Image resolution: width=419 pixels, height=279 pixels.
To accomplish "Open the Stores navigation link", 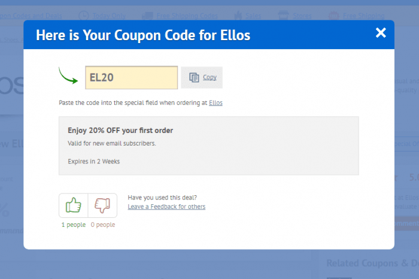I will (302, 16).
